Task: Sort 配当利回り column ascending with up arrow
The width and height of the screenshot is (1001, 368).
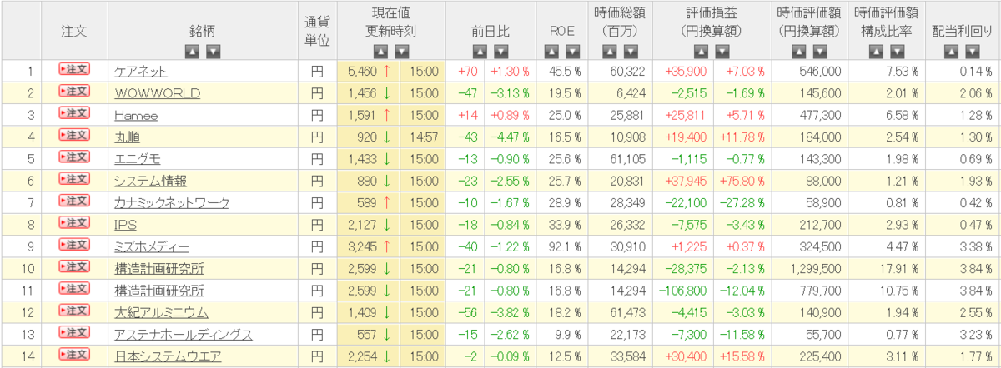Action: [953, 52]
